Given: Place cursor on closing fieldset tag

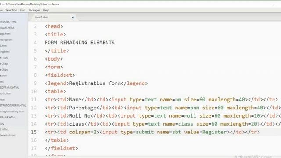Looking at the screenshot, I should coord(61,148).
